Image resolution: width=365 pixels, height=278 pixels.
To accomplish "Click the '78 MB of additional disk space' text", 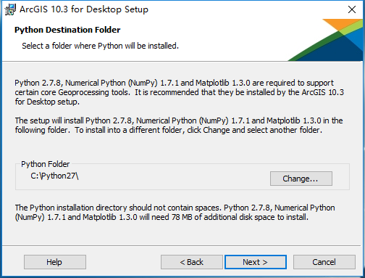I will pos(223,217).
